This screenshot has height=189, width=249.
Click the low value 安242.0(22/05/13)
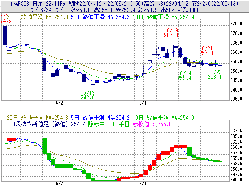(x=215, y=3)
